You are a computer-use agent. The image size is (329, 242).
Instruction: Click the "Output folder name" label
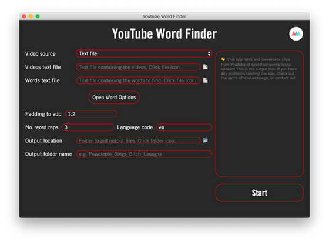[x=48, y=154]
